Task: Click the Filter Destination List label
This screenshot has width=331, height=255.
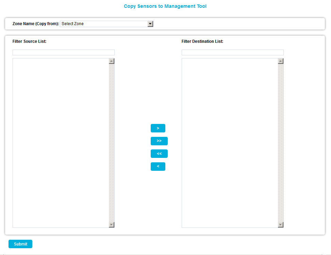Action: tap(202, 41)
